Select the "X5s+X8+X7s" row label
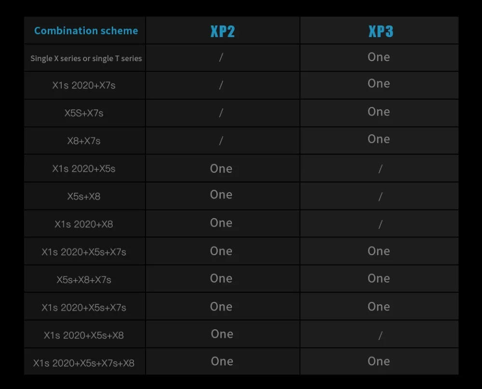This screenshot has height=389, width=482. coord(83,280)
